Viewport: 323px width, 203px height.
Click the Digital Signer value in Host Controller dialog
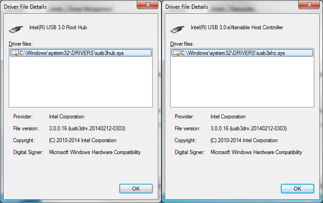click(x=256, y=152)
